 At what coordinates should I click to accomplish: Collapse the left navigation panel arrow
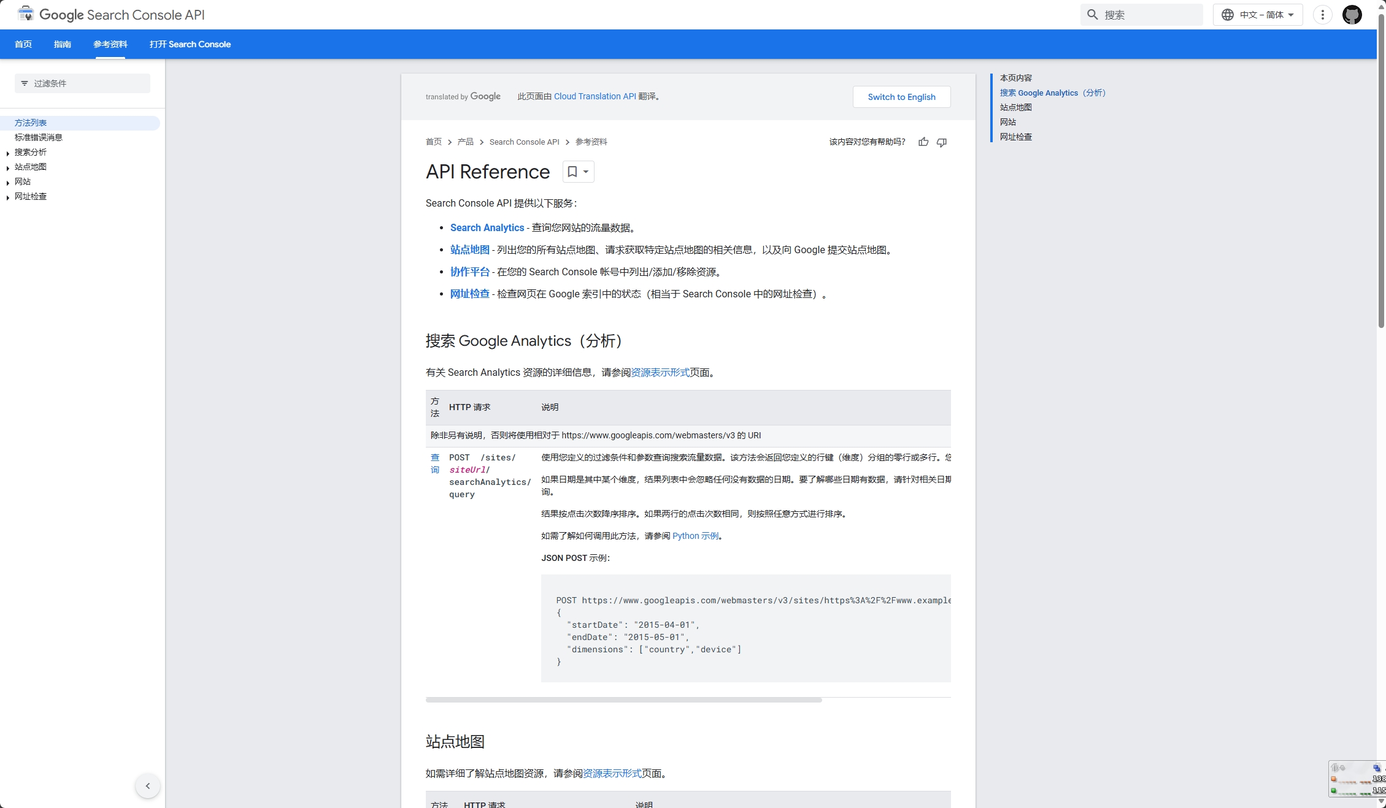coord(147,786)
